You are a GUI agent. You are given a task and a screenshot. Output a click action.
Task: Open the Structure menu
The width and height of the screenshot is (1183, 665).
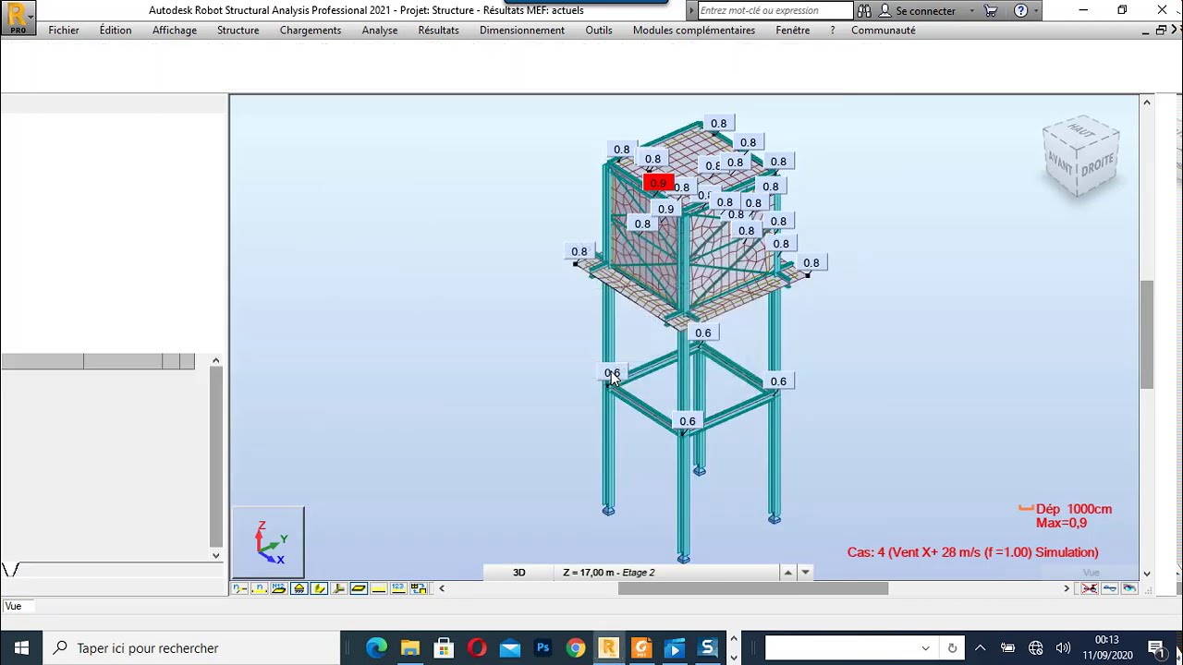point(238,30)
